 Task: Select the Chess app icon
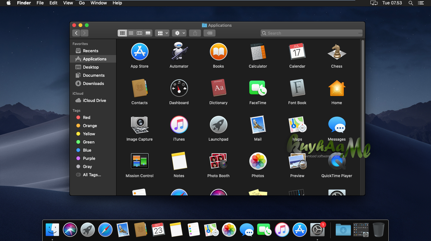[337, 52]
